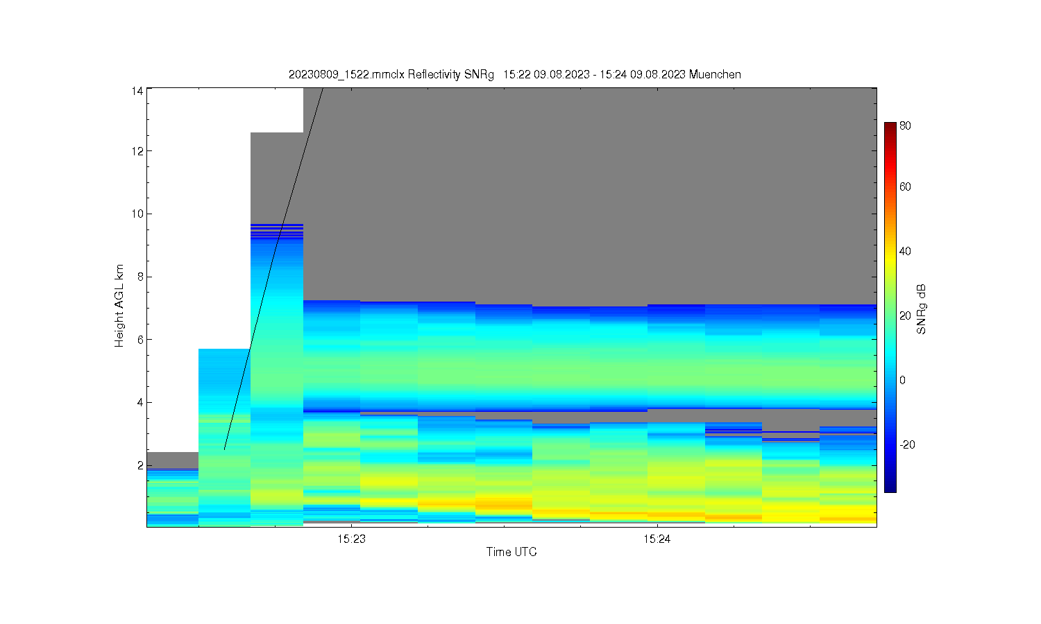Viewport: 1041px width, 624px height.
Task: Select the 'SNRg dB' colorbar label
Action: point(922,310)
